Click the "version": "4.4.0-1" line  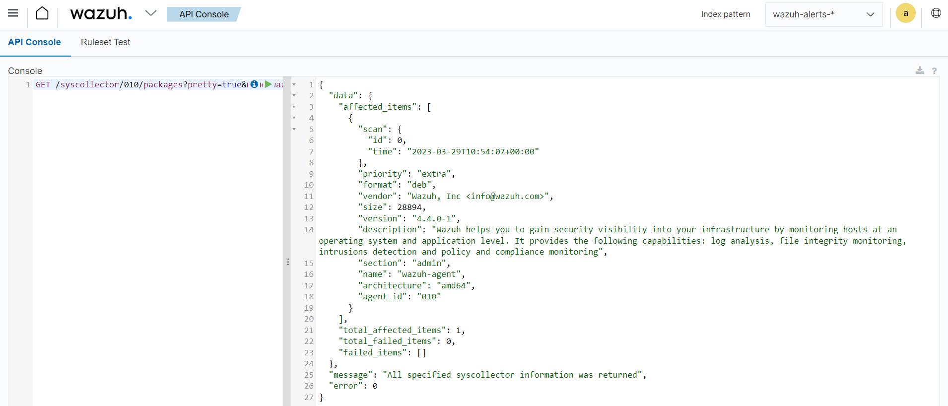tap(409, 218)
